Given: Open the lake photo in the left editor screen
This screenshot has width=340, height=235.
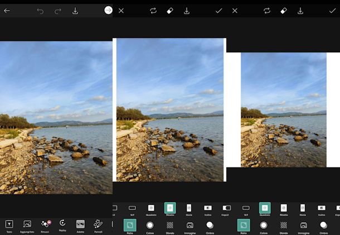Looking at the screenshot, I should 56,117.
